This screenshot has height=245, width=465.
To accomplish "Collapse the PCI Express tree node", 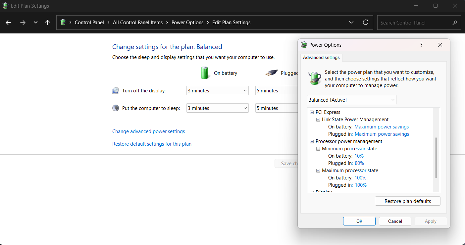I will (312, 112).
